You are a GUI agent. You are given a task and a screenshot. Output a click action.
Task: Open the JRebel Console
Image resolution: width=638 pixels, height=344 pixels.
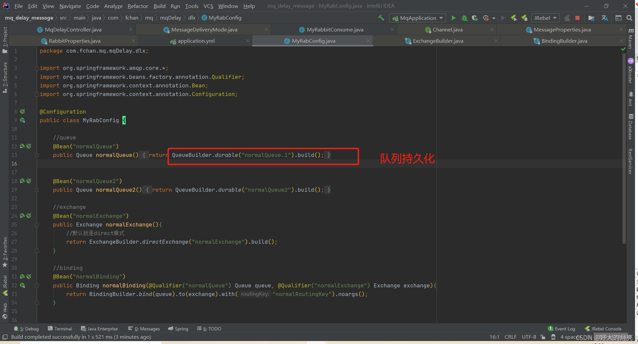coord(603,329)
